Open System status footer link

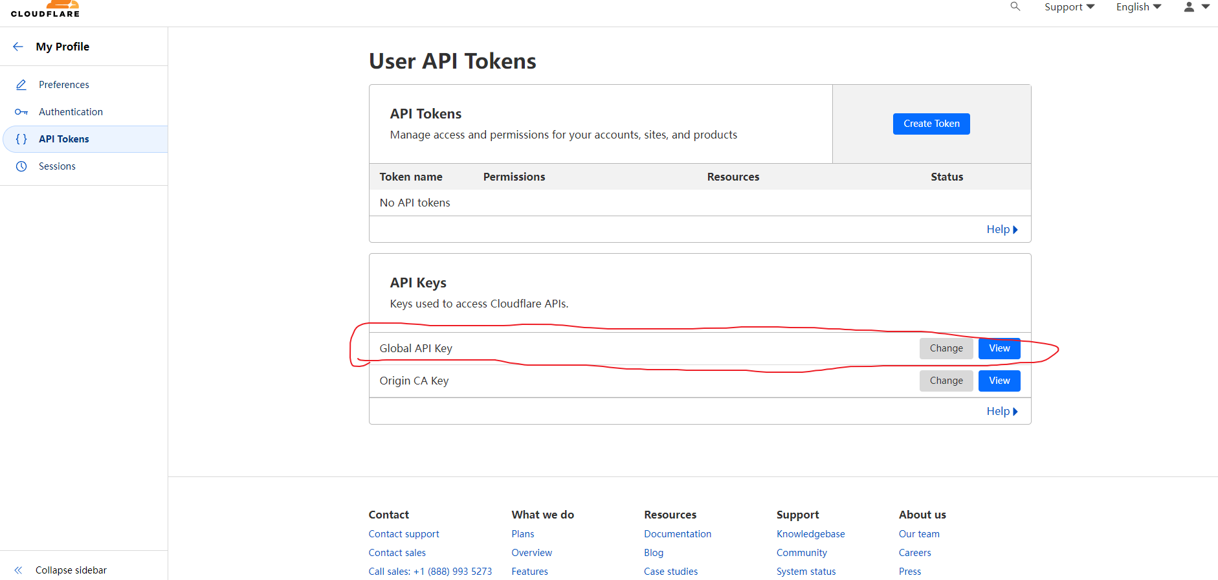point(806,572)
